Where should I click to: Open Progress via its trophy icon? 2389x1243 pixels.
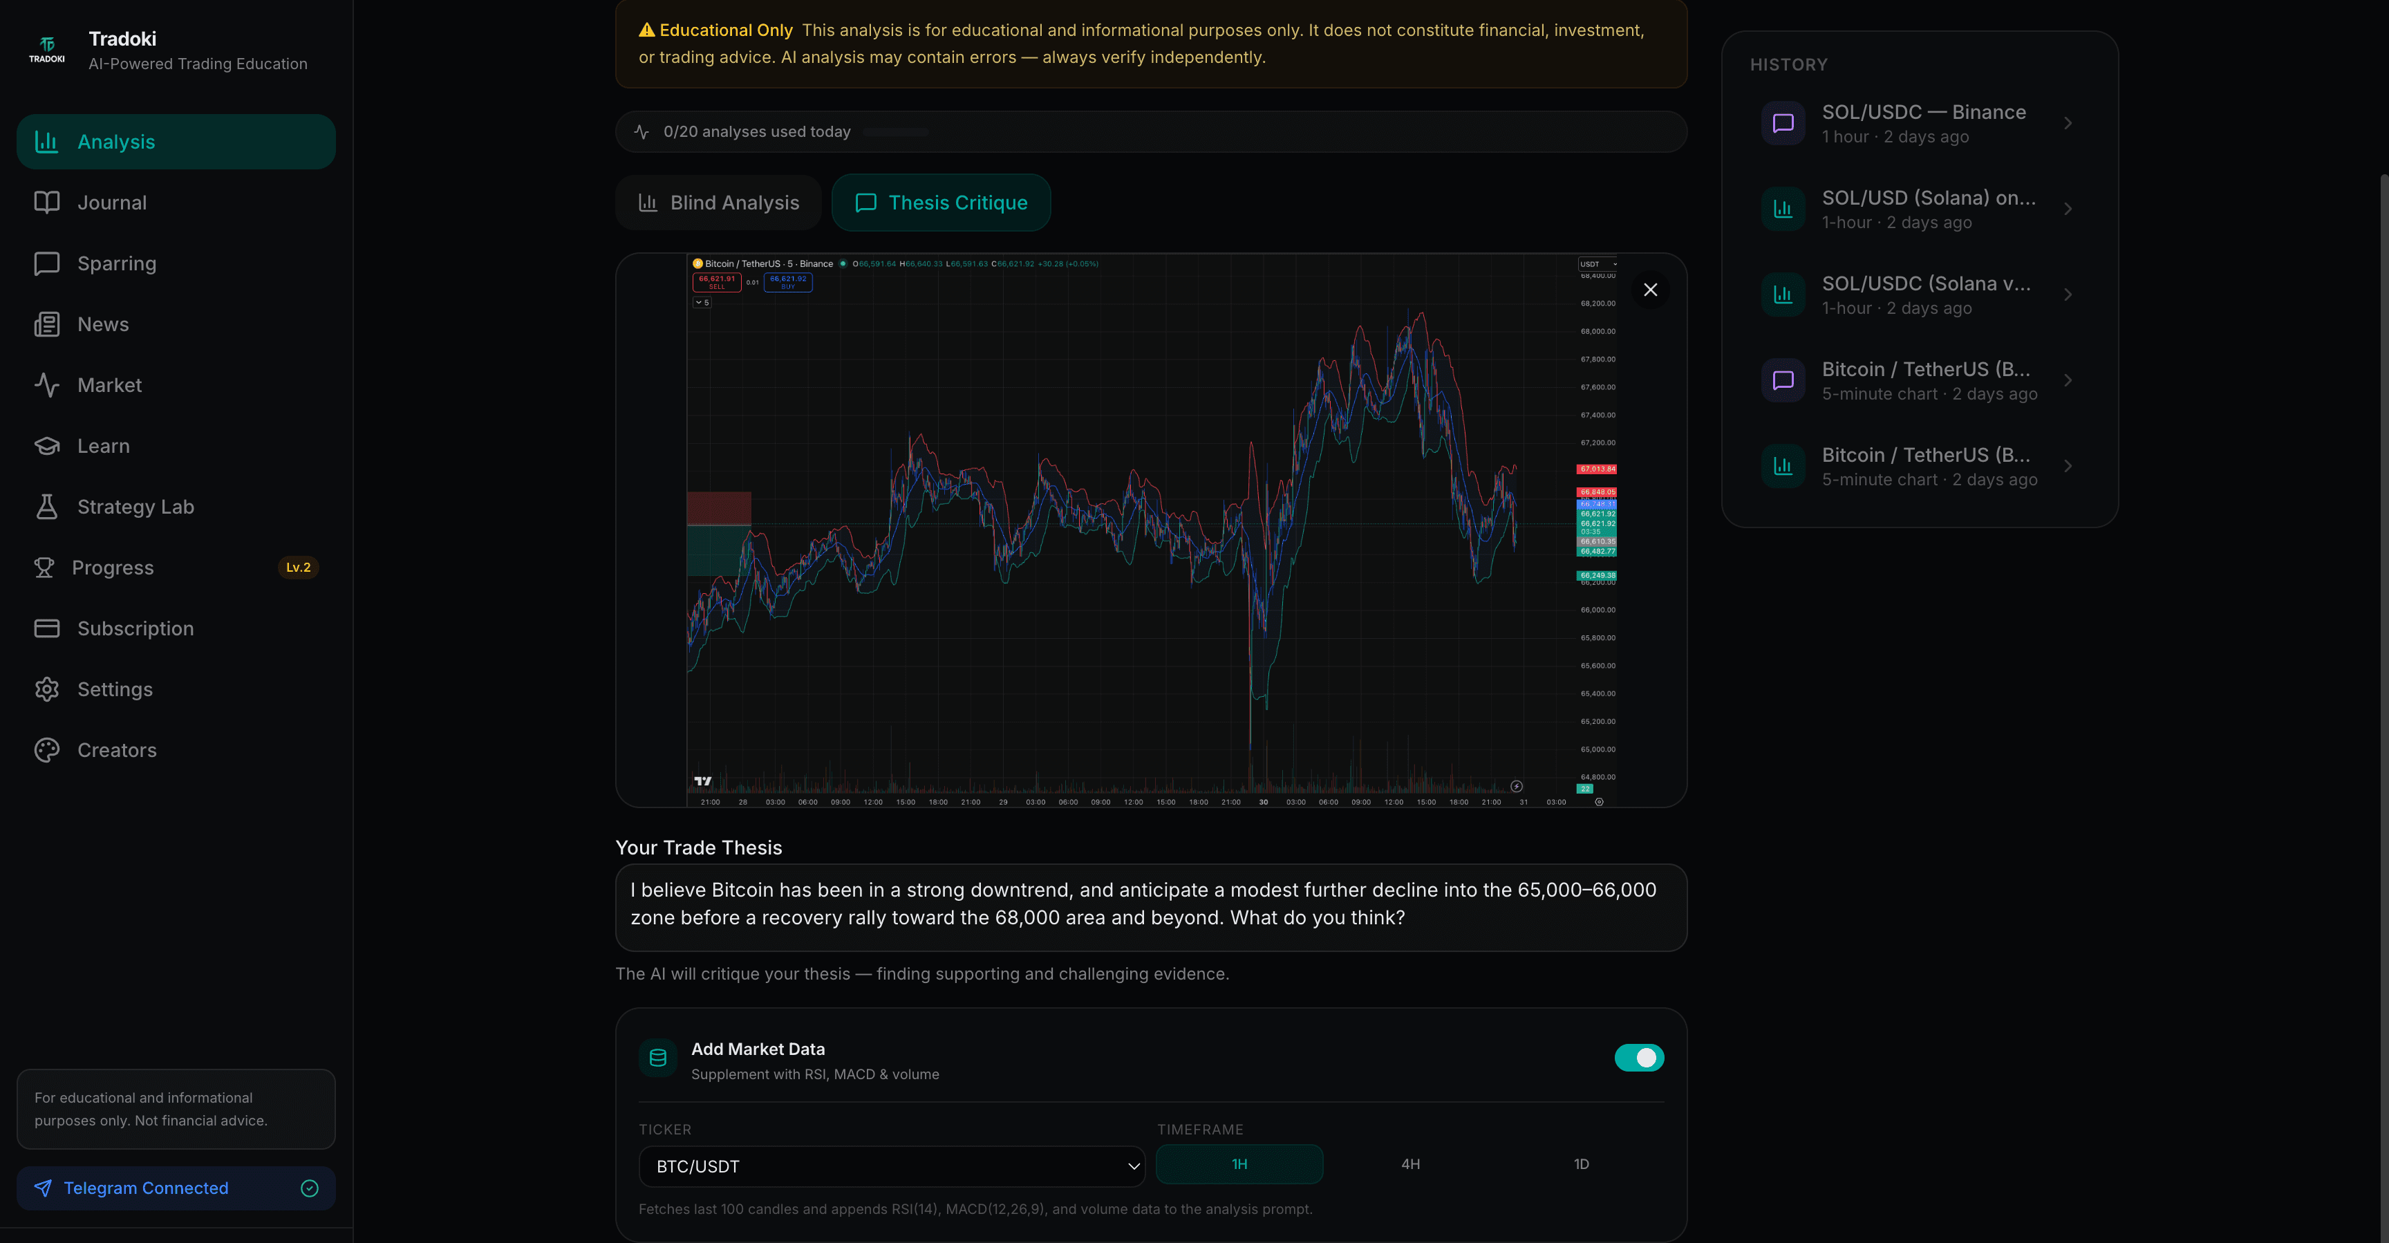pos(44,568)
